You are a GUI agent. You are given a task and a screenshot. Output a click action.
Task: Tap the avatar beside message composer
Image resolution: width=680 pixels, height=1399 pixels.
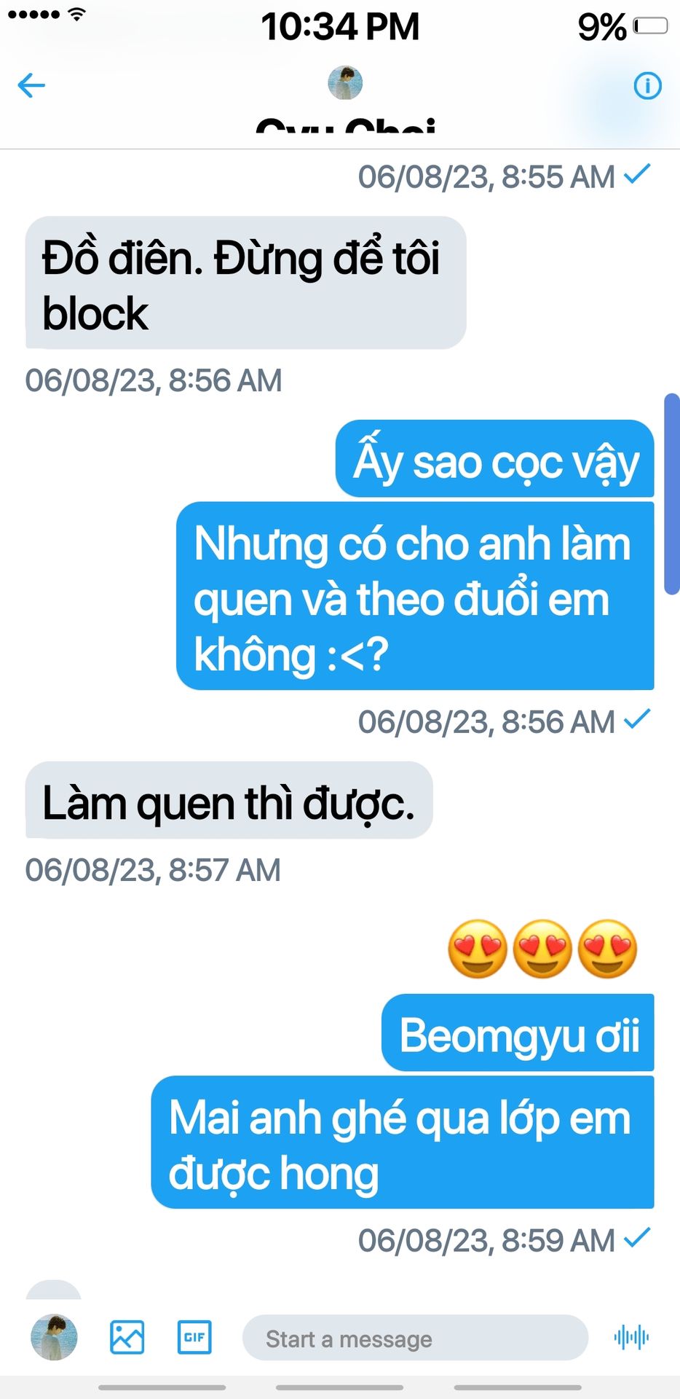tap(54, 1337)
